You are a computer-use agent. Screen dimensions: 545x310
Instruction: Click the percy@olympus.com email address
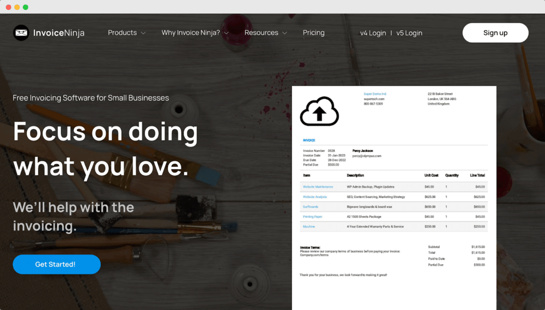pyautogui.click(x=367, y=156)
